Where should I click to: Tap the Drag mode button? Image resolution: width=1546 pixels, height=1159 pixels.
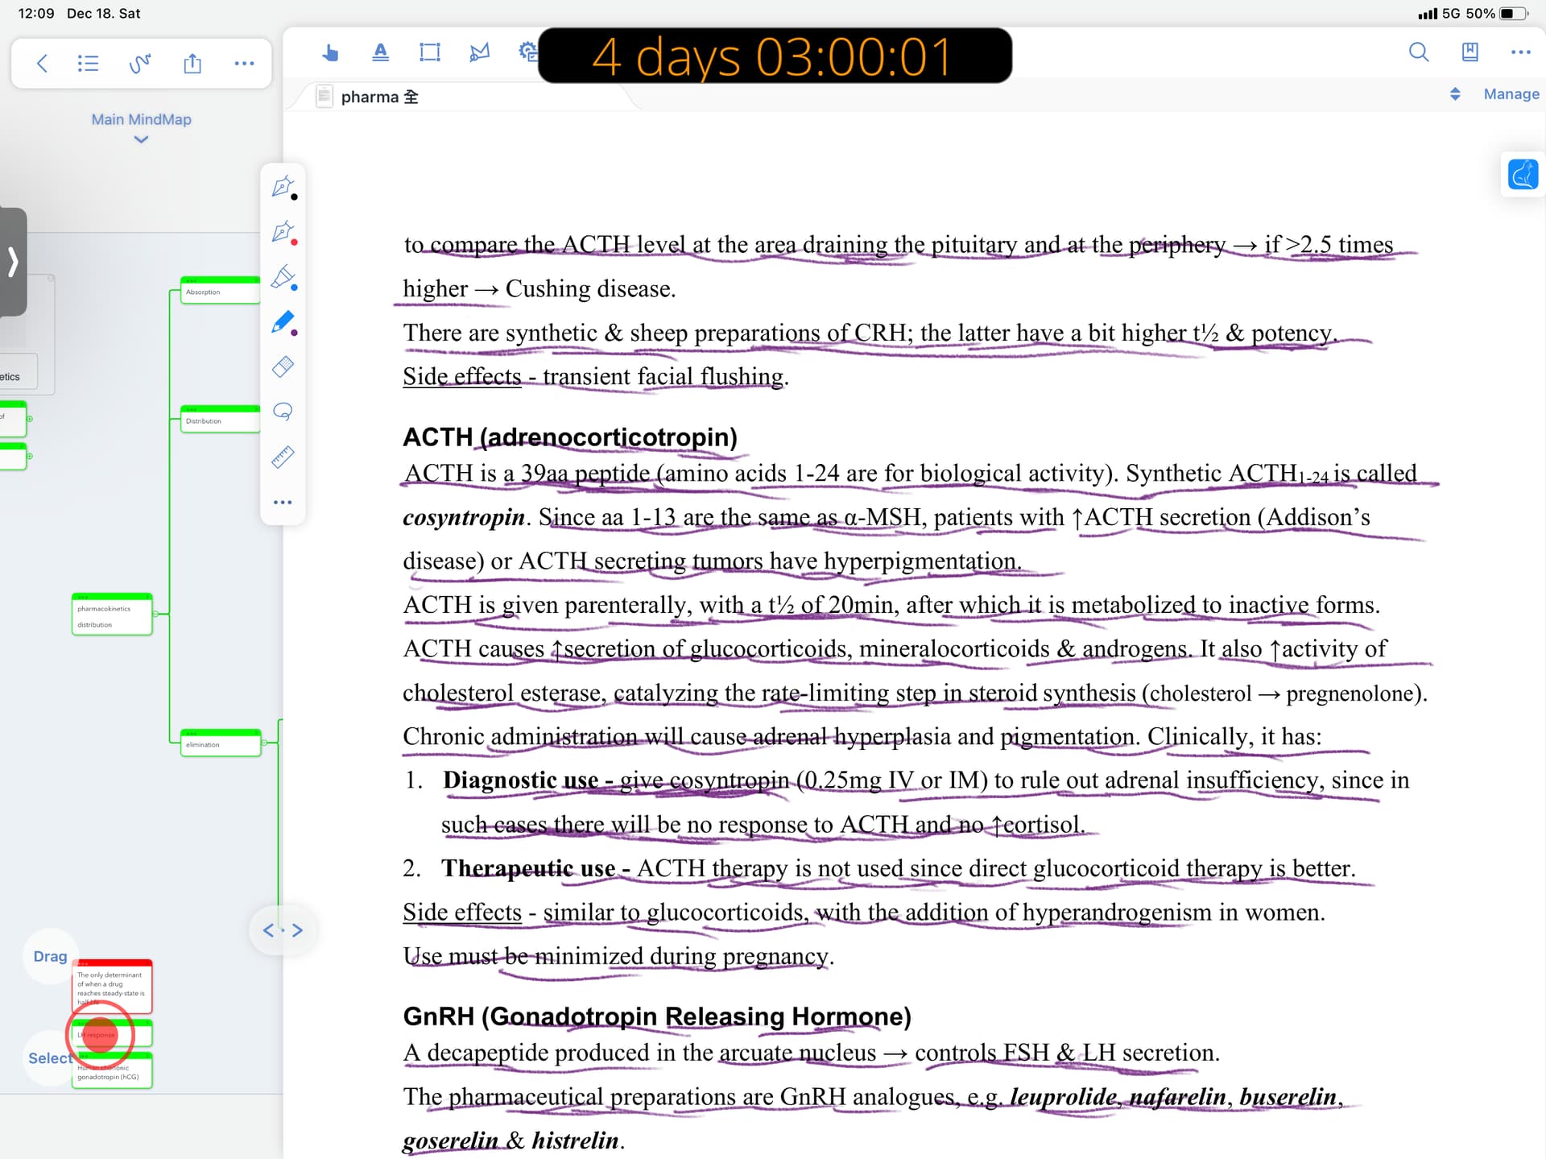coord(50,956)
